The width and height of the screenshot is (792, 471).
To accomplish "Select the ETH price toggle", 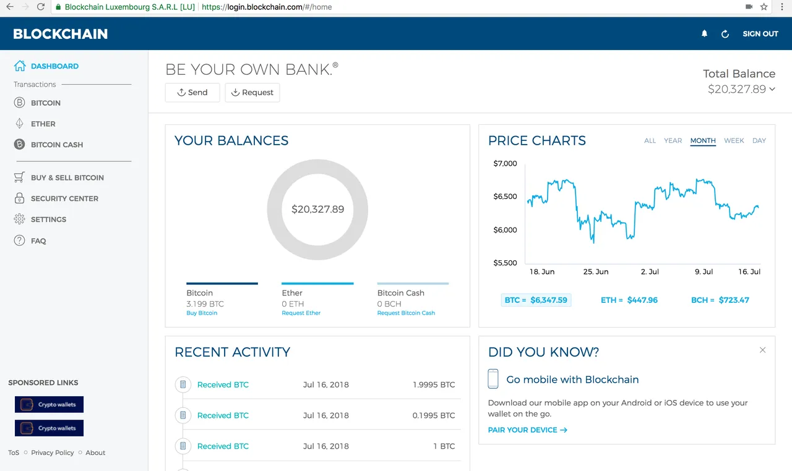I will tap(629, 300).
